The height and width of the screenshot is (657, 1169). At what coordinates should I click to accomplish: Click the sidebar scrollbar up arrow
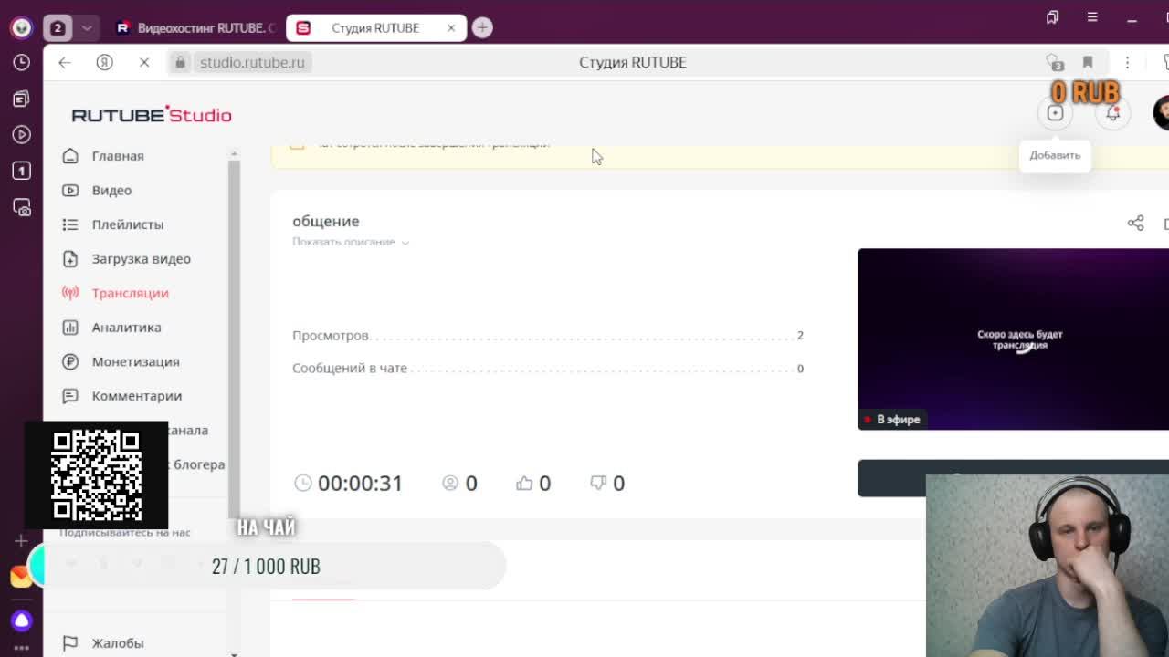234,153
